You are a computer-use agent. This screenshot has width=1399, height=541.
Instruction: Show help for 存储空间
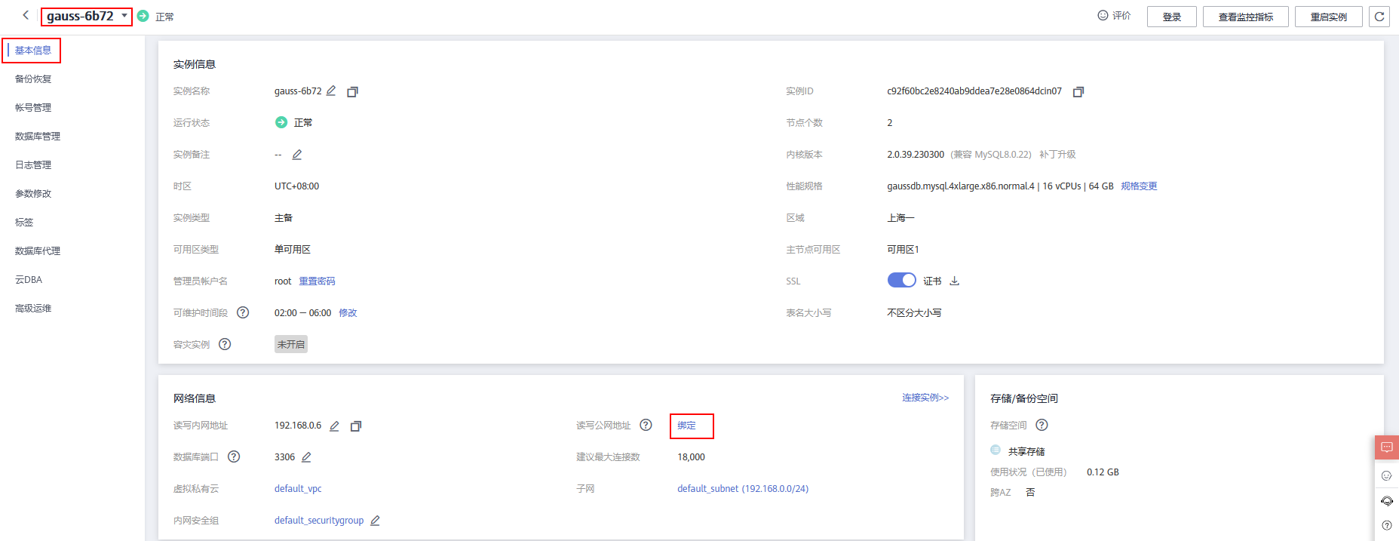coord(1042,425)
